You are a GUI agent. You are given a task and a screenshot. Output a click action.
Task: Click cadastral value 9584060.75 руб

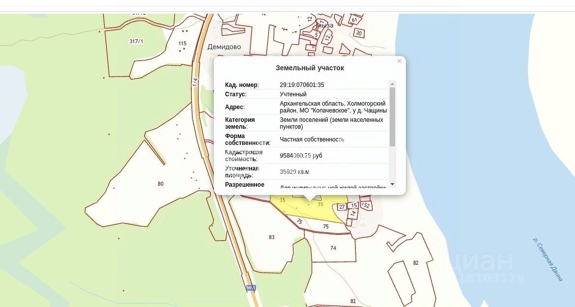coord(301,156)
